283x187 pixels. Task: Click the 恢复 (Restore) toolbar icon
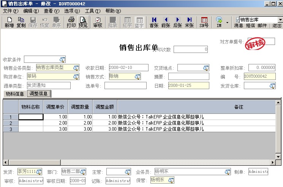click(44, 22)
